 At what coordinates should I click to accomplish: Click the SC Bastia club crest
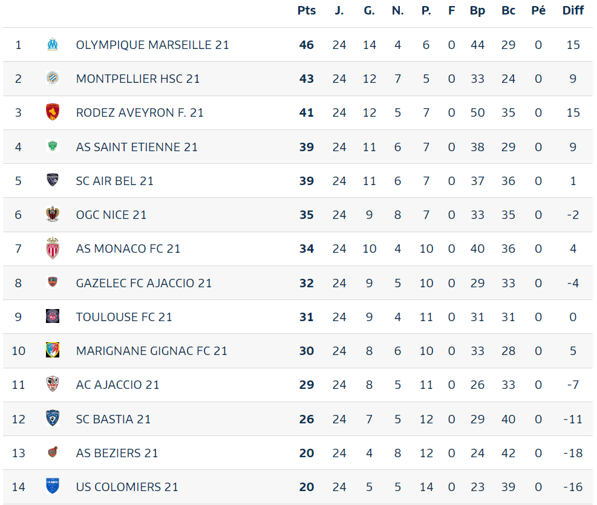[x=53, y=419]
